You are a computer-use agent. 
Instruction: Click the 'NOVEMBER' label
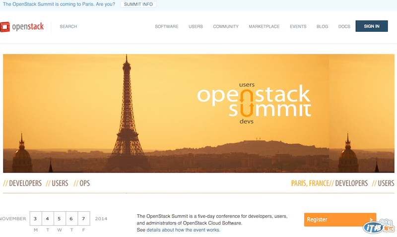(x=13, y=219)
